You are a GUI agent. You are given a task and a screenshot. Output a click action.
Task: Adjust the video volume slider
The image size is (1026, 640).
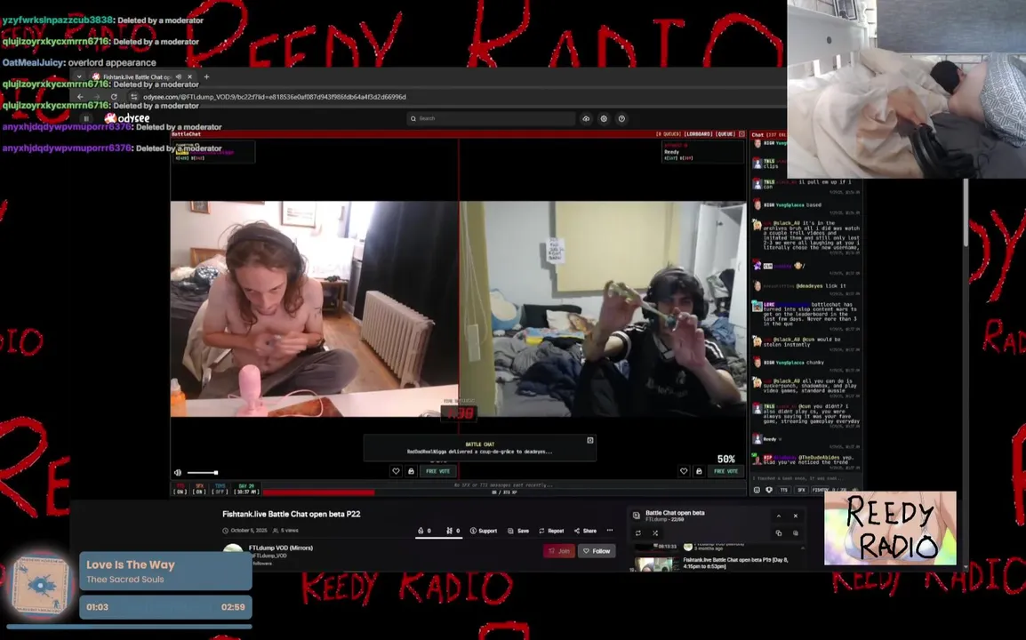point(202,473)
